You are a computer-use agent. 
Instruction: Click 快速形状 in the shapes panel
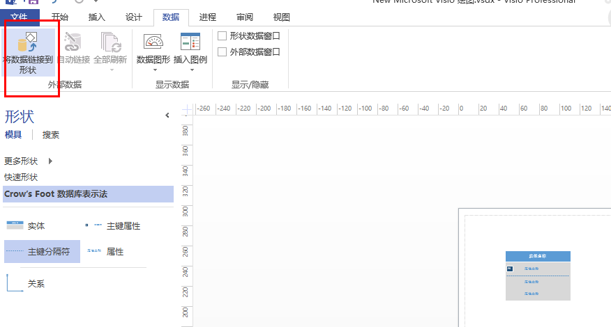pyautogui.click(x=21, y=177)
